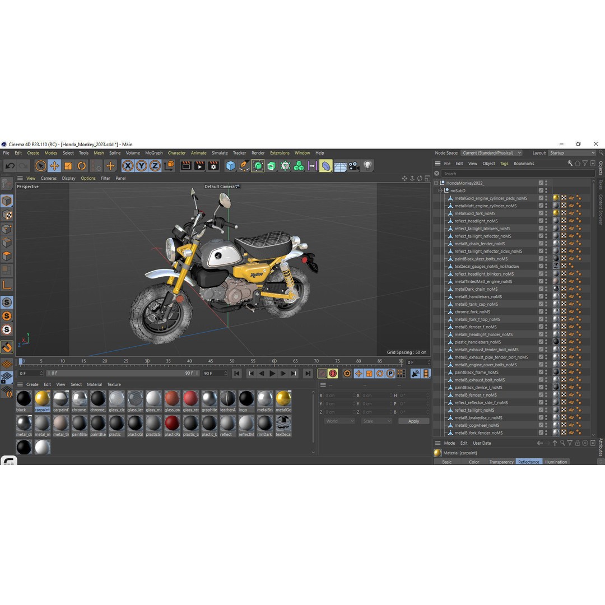
Task: Enable Snap magnet icon in left sidebar
Action: [7, 347]
